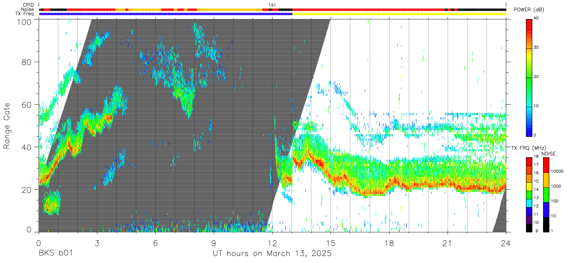Click the '1000' label on noise scale
569x263 pixels.
556,186
